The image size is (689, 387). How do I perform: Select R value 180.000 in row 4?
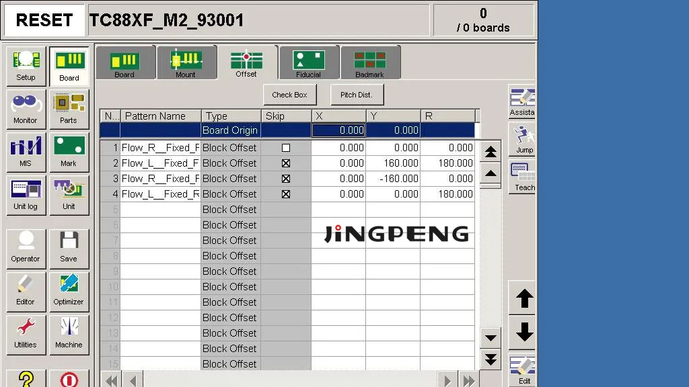(447, 194)
